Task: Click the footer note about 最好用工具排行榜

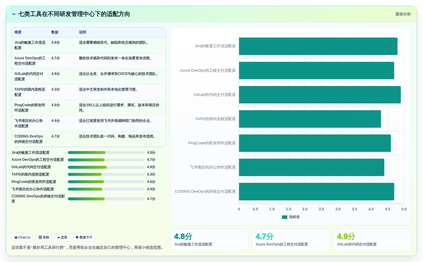Action: [x=88, y=248]
